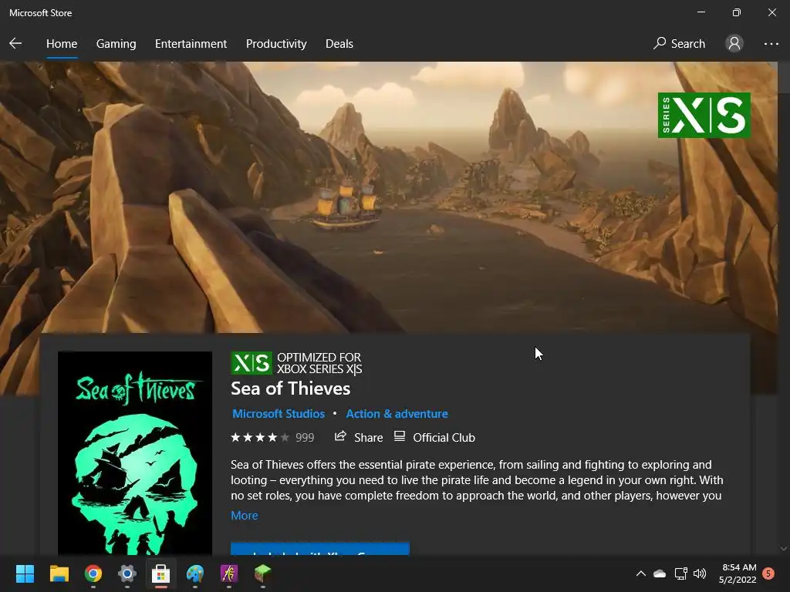Screen dimensions: 790x592
Task: Click the Share icon
Action: [x=340, y=436]
